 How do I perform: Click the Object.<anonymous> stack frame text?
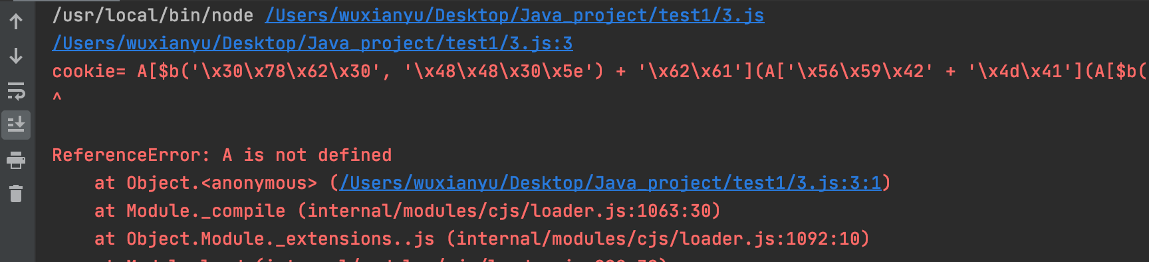222,183
